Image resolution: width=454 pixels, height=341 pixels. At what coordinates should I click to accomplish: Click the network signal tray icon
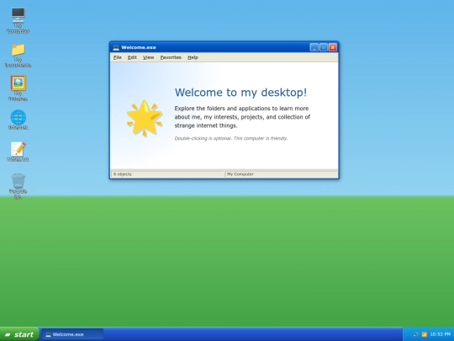(425, 334)
